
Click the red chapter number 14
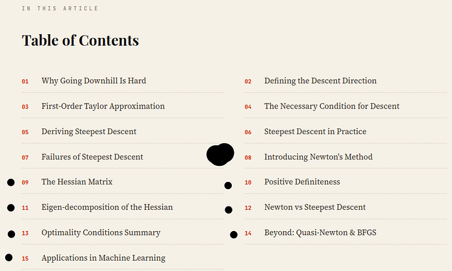pos(248,234)
